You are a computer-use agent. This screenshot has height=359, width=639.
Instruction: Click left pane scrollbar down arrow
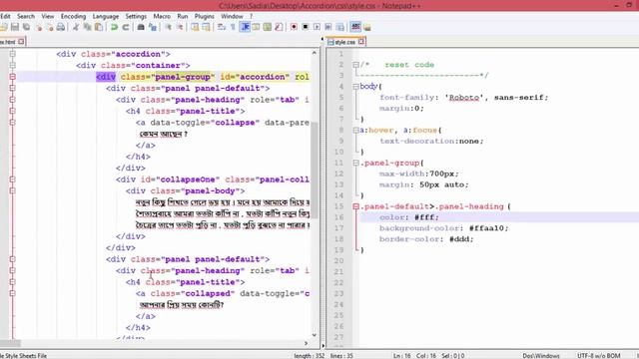point(315,335)
